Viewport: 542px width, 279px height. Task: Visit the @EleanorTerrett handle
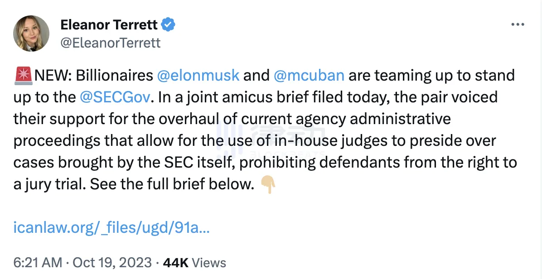pyautogui.click(x=111, y=43)
